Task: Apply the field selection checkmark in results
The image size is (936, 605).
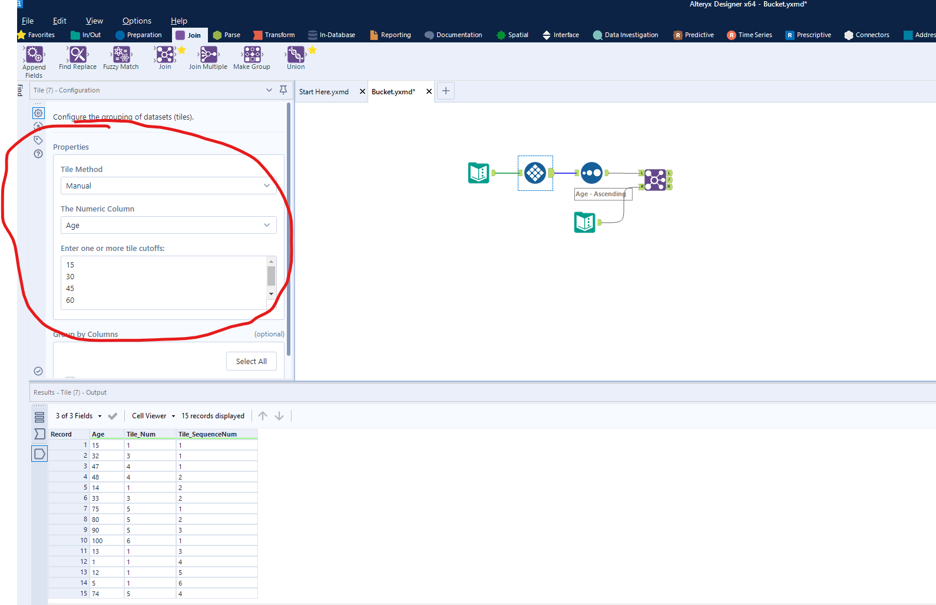Action: pos(113,416)
